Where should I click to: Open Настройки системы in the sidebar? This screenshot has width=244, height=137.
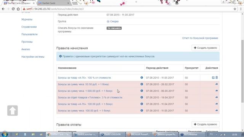pyautogui.click(x=33, y=57)
